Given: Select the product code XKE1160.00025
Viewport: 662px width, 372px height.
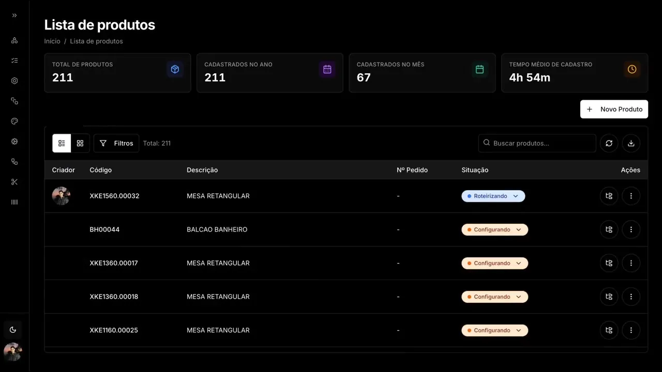Looking at the screenshot, I should pos(114,330).
